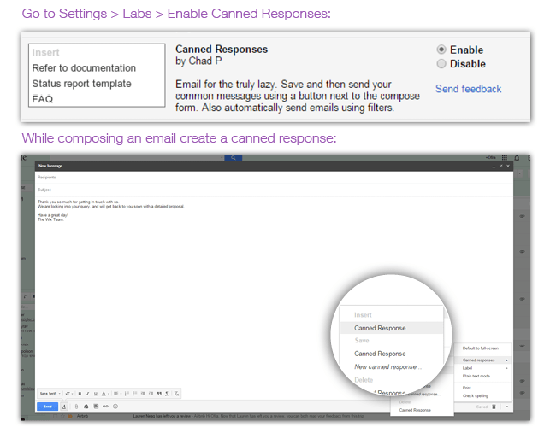This screenshot has height=427, width=556.
Task: Insert a photo with the photo icon
Action: click(x=96, y=407)
